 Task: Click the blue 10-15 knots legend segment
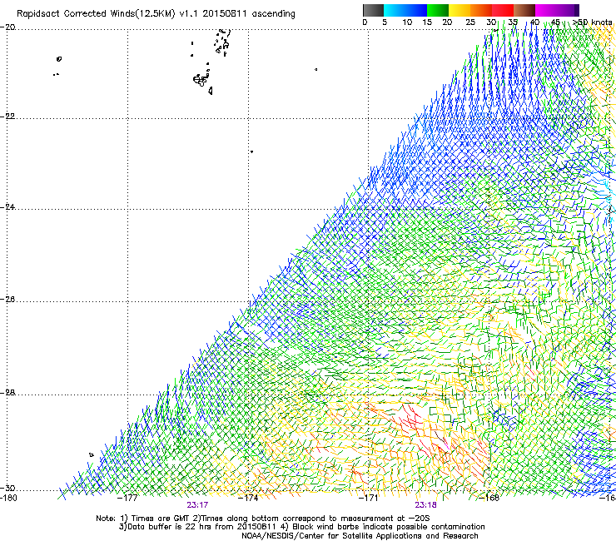pos(416,10)
